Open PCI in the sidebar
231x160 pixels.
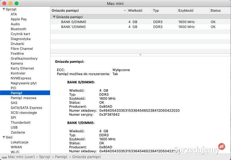coord(14,88)
